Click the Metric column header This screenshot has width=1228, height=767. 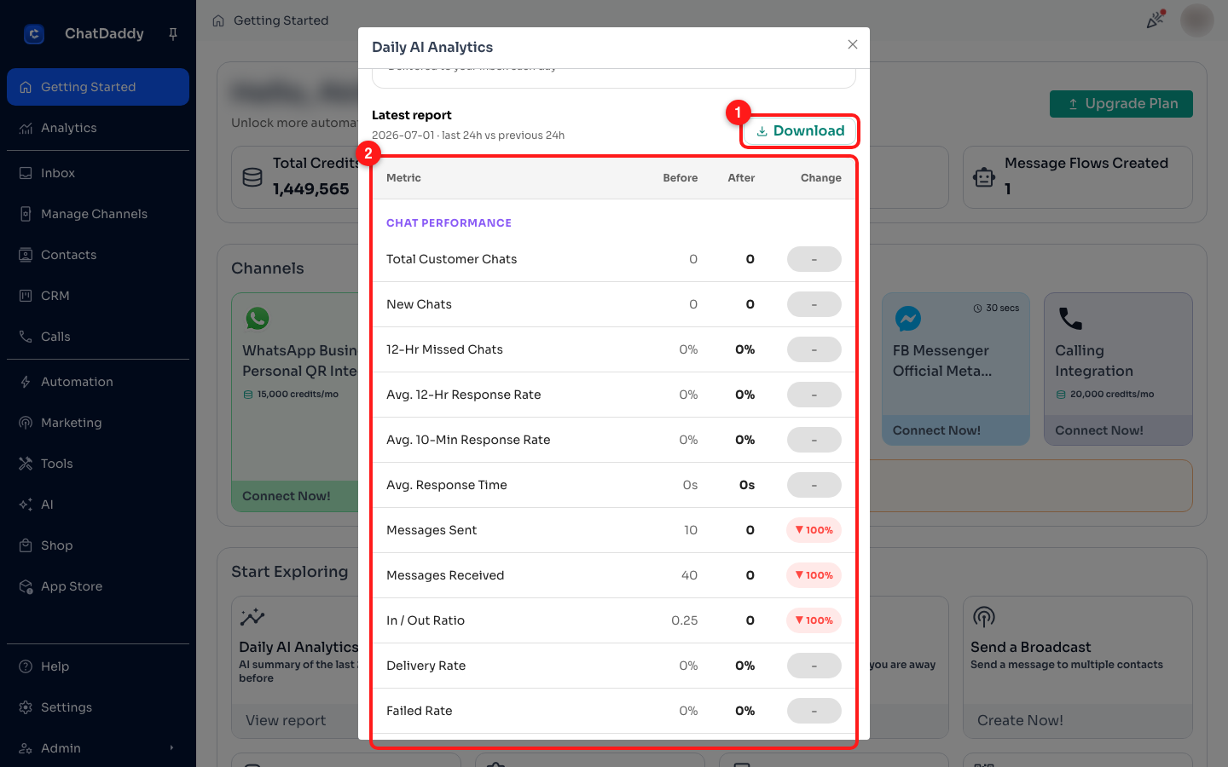pos(403,178)
